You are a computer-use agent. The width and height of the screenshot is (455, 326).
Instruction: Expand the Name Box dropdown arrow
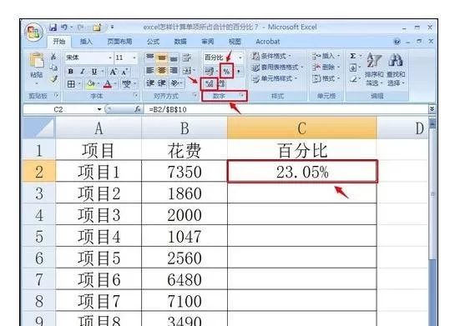(x=99, y=109)
